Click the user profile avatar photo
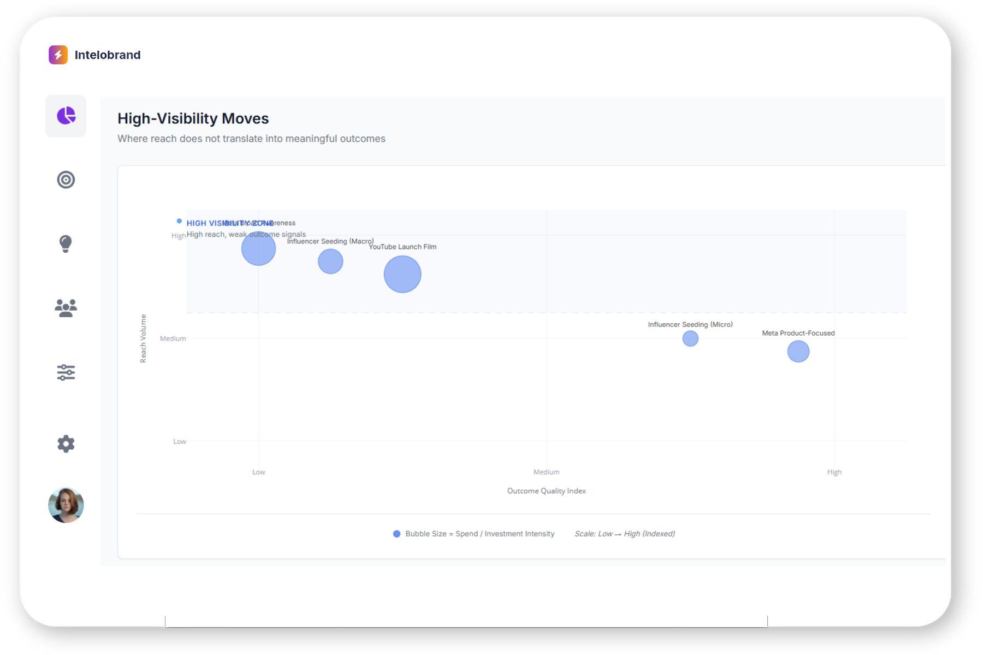The height and width of the screenshot is (655, 983). coord(66,505)
